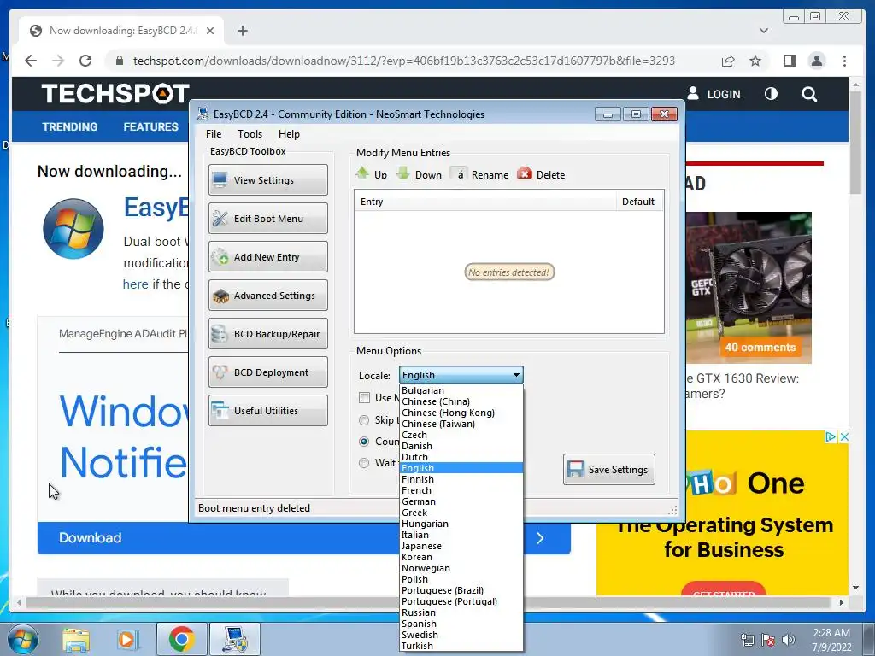Open Windows Media Player taskbar icon

tap(126, 639)
